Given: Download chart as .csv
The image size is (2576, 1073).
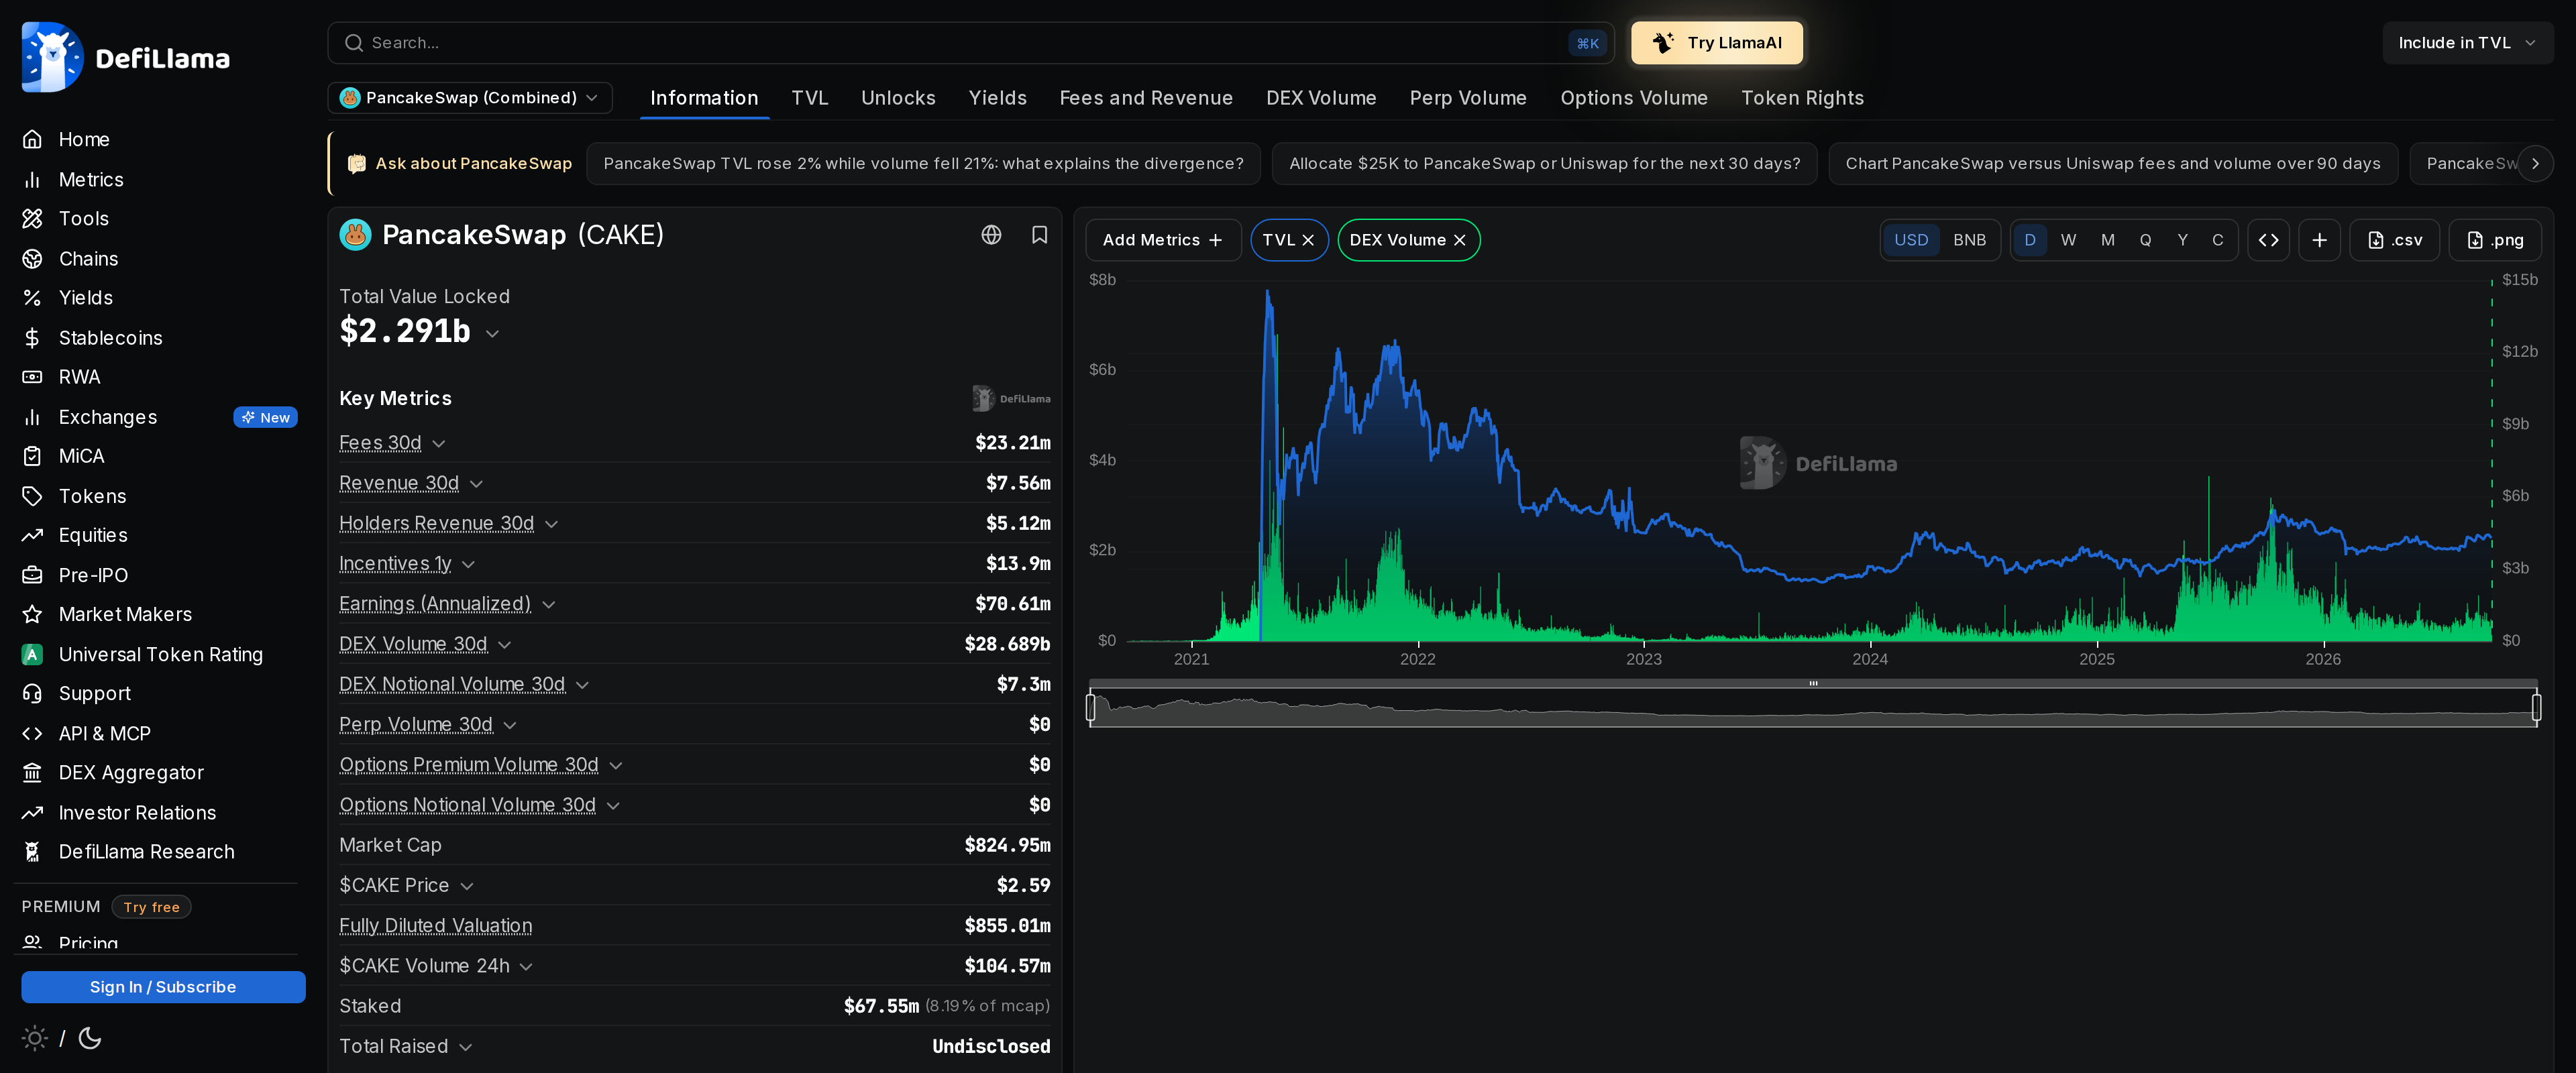Looking at the screenshot, I should [x=2394, y=240].
